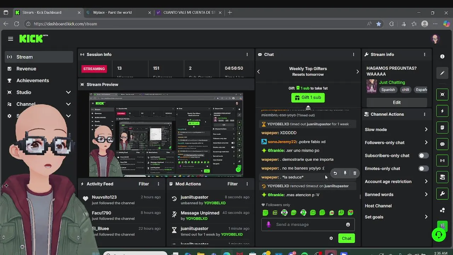Screen dimensions: 453x255
Task: Open Slow mode settings
Action: pyautogui.click(x=396, y=130)
